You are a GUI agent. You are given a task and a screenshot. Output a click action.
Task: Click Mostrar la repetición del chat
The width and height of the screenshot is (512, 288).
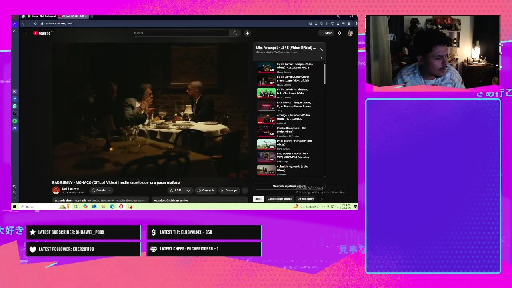click(290, 186)
